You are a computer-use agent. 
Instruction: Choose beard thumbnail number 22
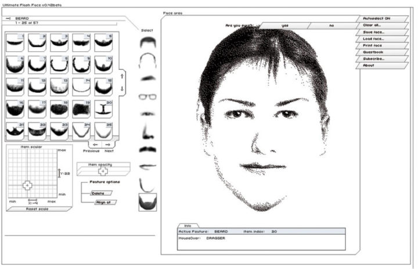pos(37,131)
